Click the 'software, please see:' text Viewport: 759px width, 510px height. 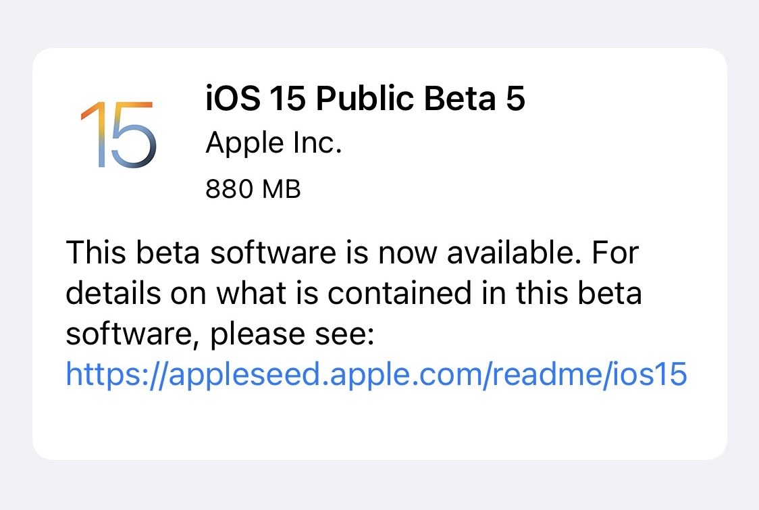tap(219, 334)
